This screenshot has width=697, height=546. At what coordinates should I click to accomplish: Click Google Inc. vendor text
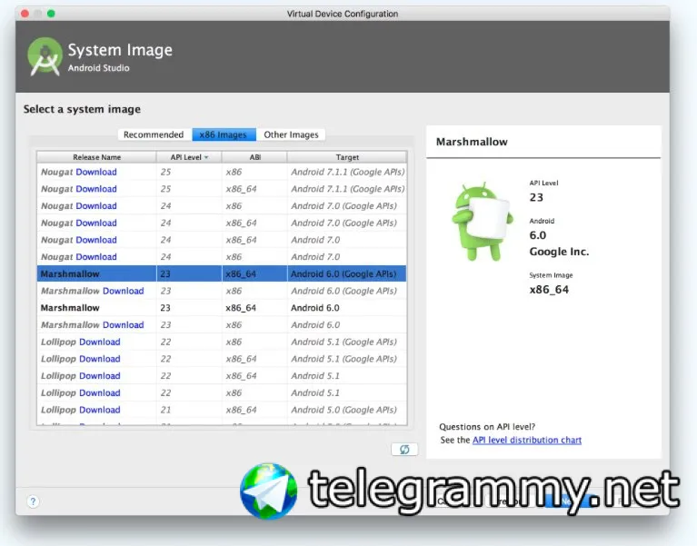[x=559, y=252]
